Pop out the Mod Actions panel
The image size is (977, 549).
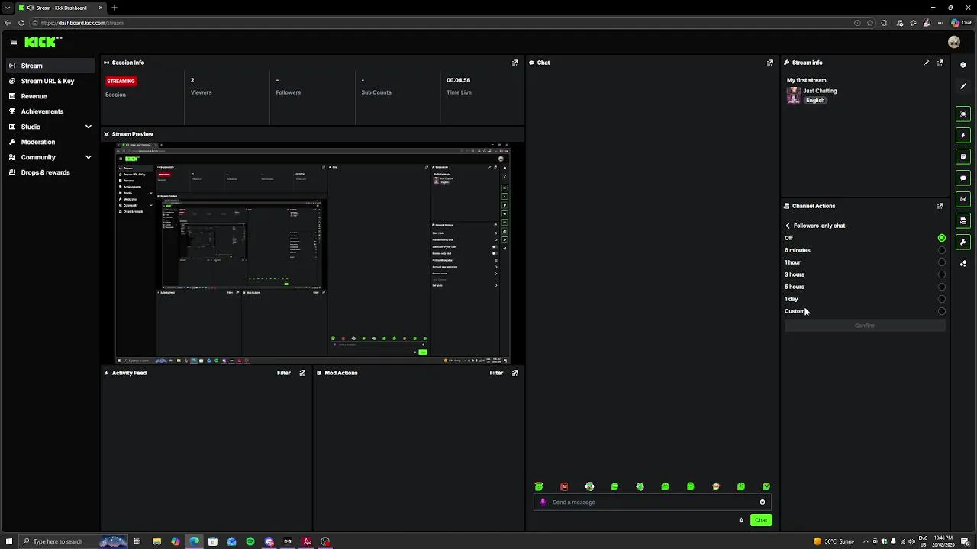515,373
